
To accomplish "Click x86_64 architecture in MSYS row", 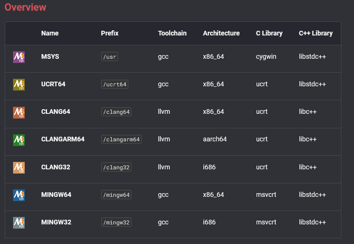I will click(x=213, y=57).
